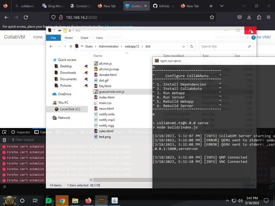Select This PC in navigation pane
The height and width of the screenshot is (206, 275).
coord(63,103)
